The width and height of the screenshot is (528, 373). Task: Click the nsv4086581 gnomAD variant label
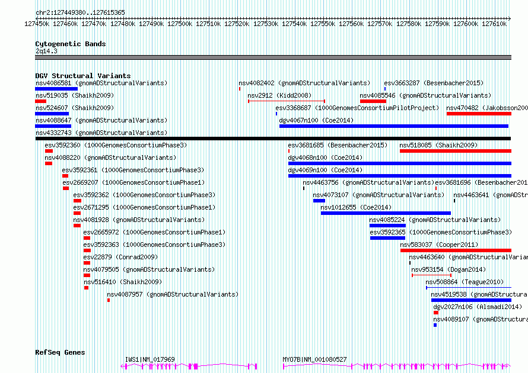coord(101,83)
